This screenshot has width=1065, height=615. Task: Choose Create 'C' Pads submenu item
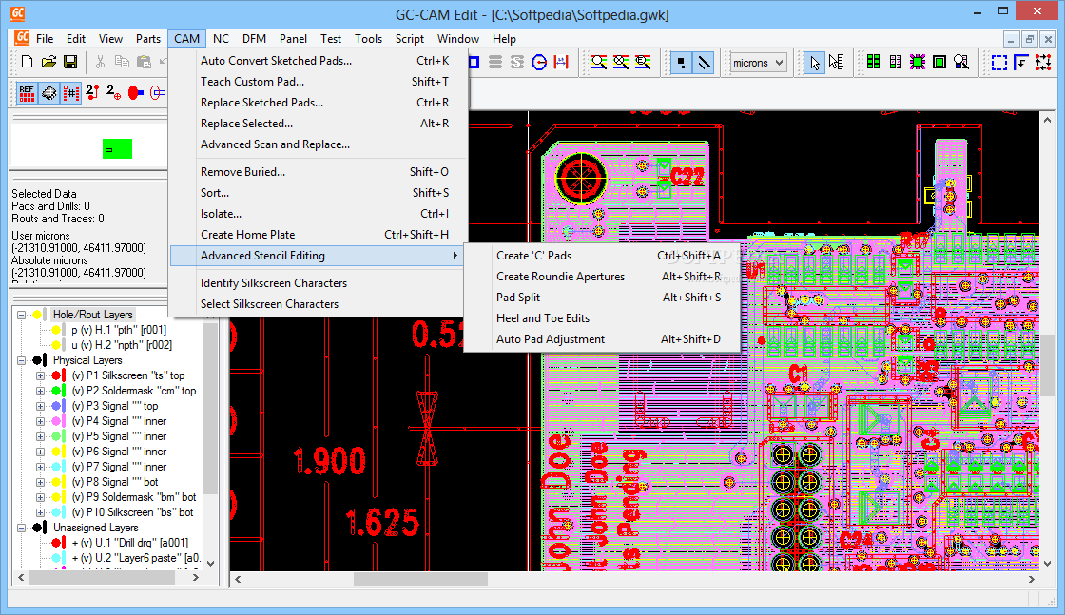coord(602,256)
